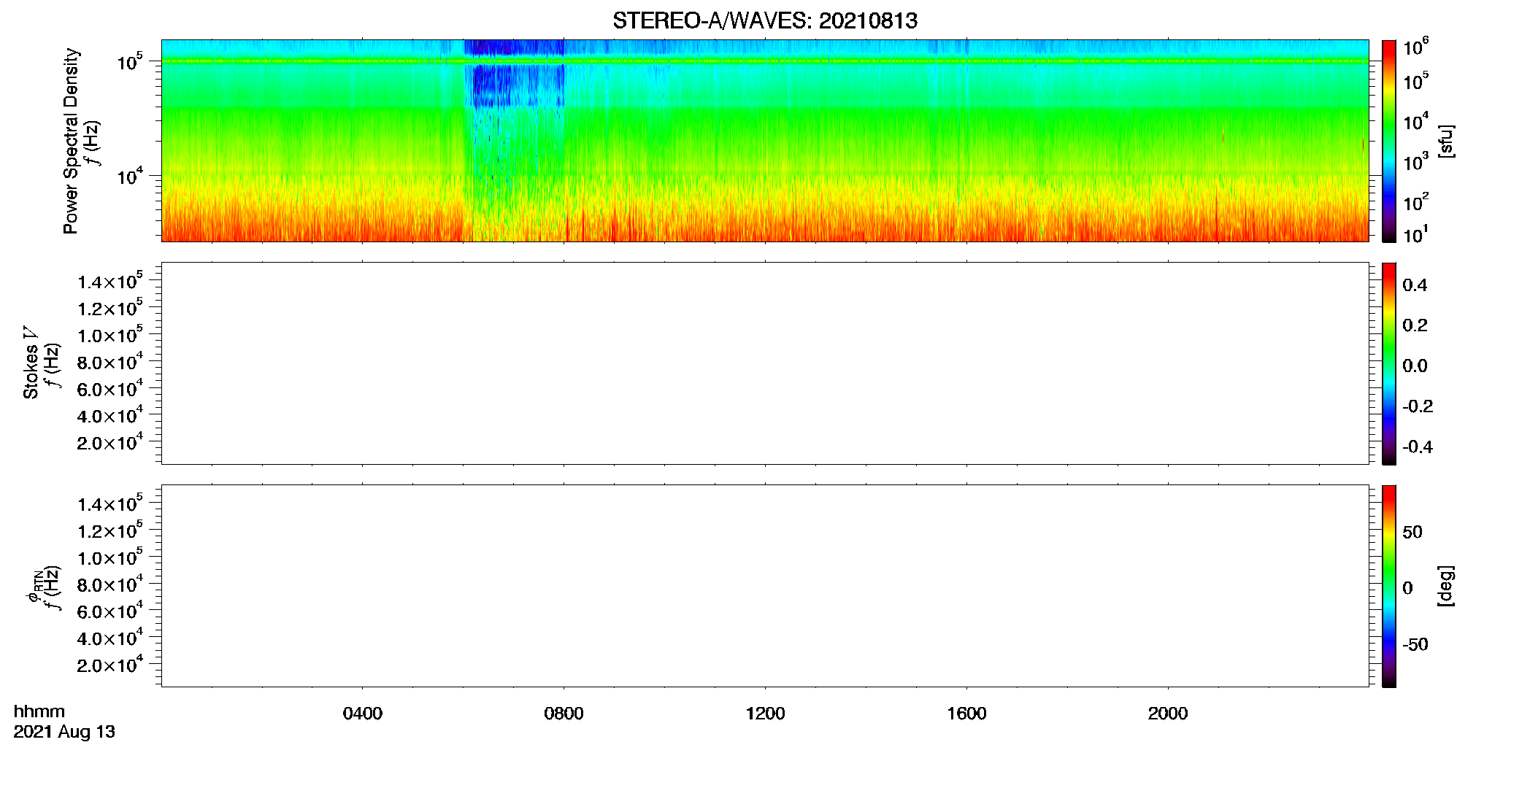The width and height of the screenshot is (1530, 788).
Task: Click the [deg] unit label
Action: click(1445, 586)
